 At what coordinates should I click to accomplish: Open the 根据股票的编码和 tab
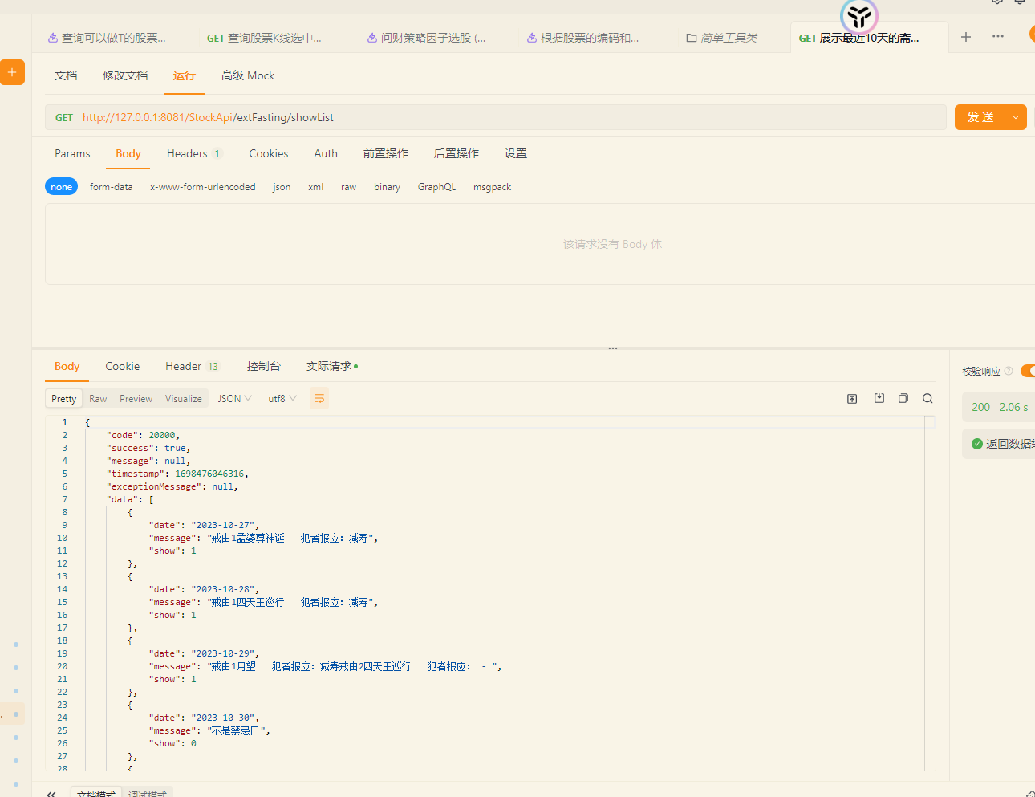coord(582,38)
